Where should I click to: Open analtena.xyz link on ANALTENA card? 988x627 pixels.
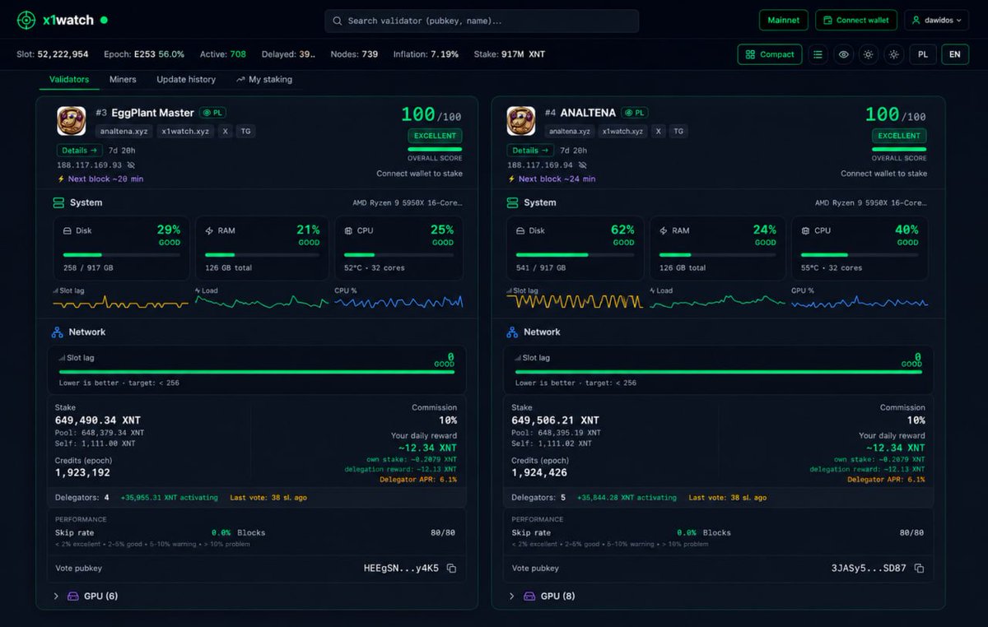pos(569,131)
